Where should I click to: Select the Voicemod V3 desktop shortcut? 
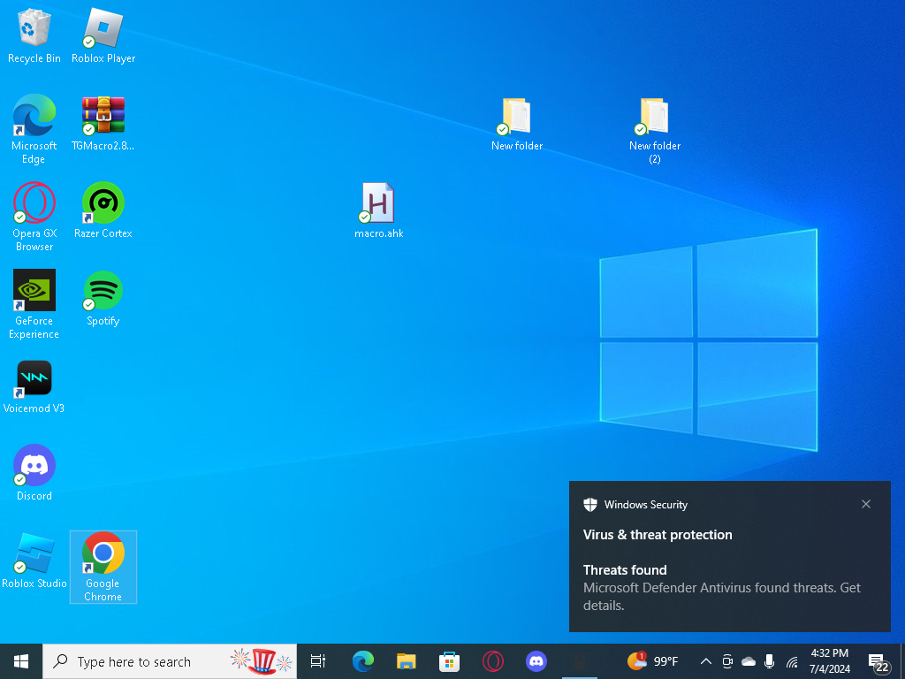tap(34, 386)
